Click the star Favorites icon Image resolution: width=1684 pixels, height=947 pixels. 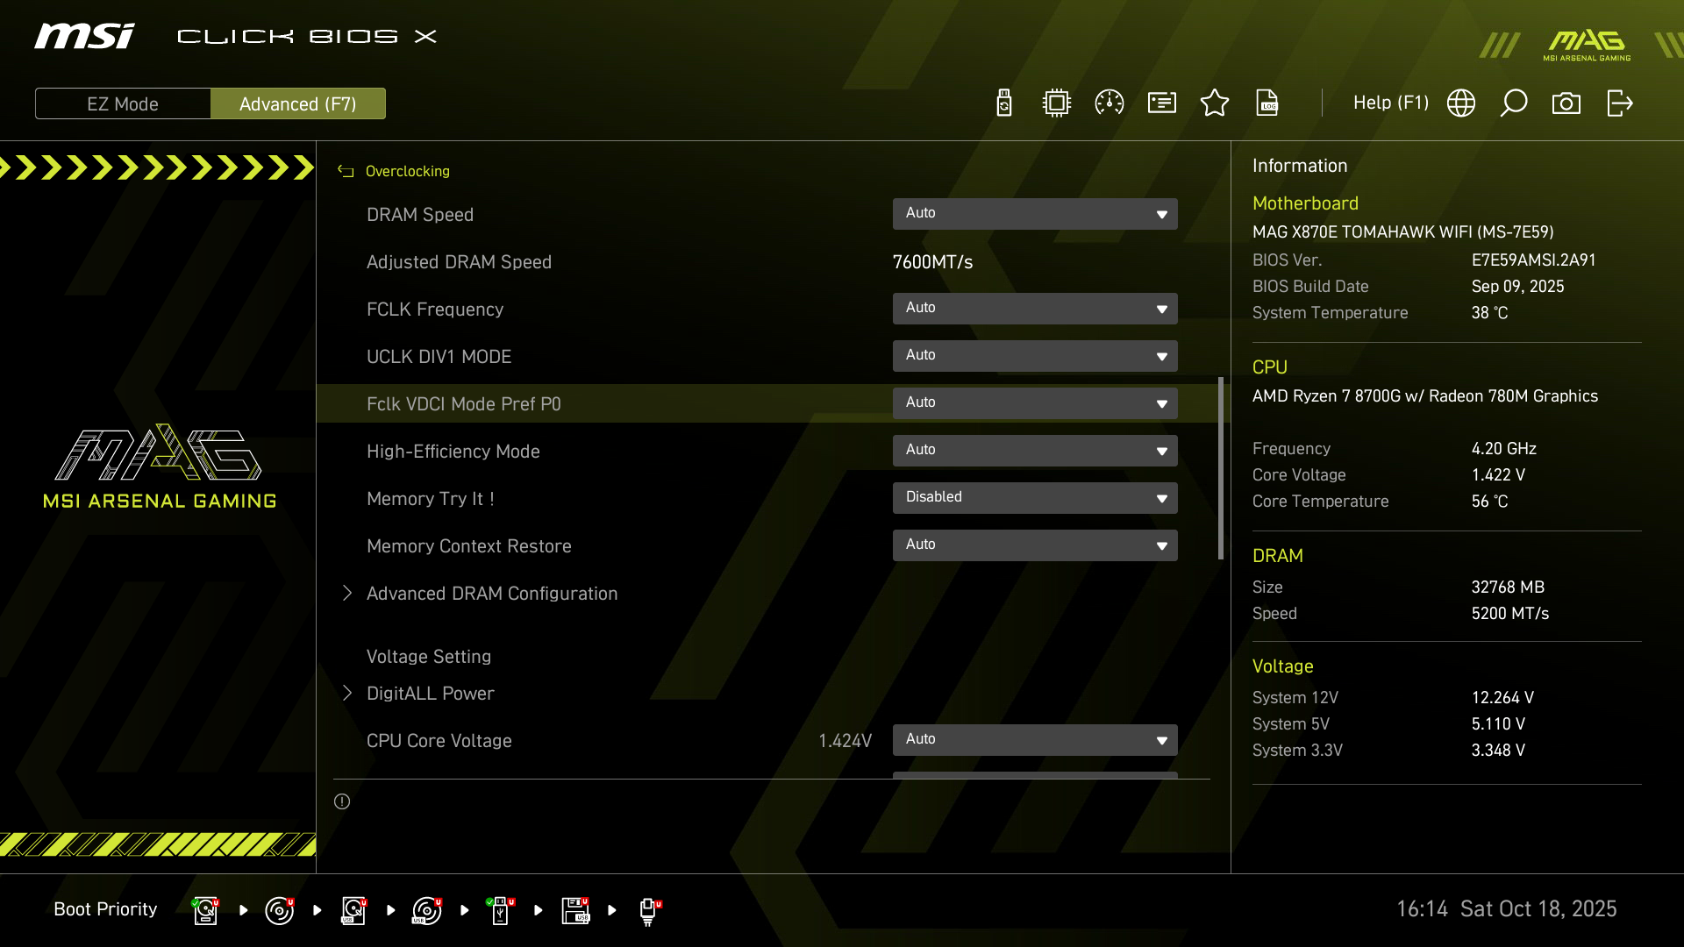tap(1215, 103)
